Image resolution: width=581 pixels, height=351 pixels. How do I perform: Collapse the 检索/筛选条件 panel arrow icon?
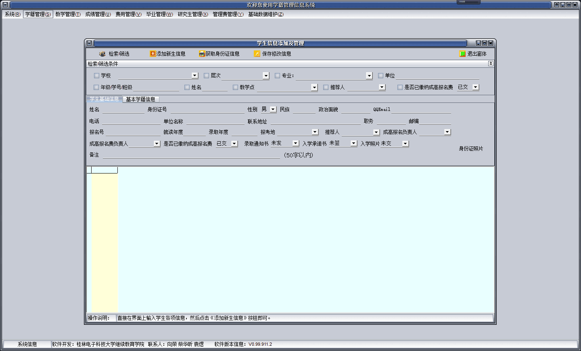[491, 64]
